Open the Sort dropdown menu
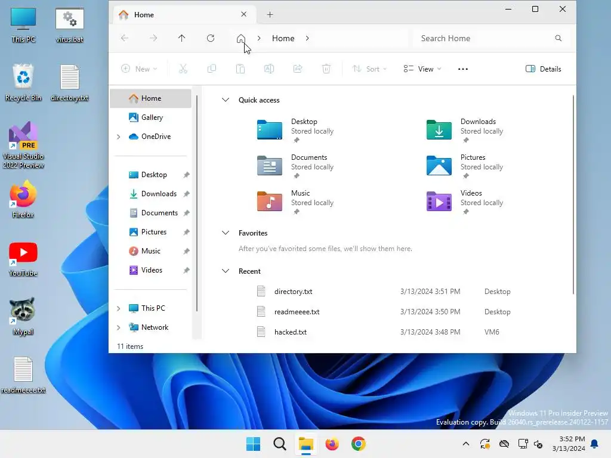The width and height of the screenshot is (611, 458). point(369,69)
